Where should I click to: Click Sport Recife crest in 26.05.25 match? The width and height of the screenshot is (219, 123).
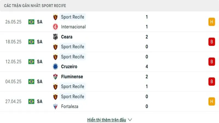tap(56, 17)
